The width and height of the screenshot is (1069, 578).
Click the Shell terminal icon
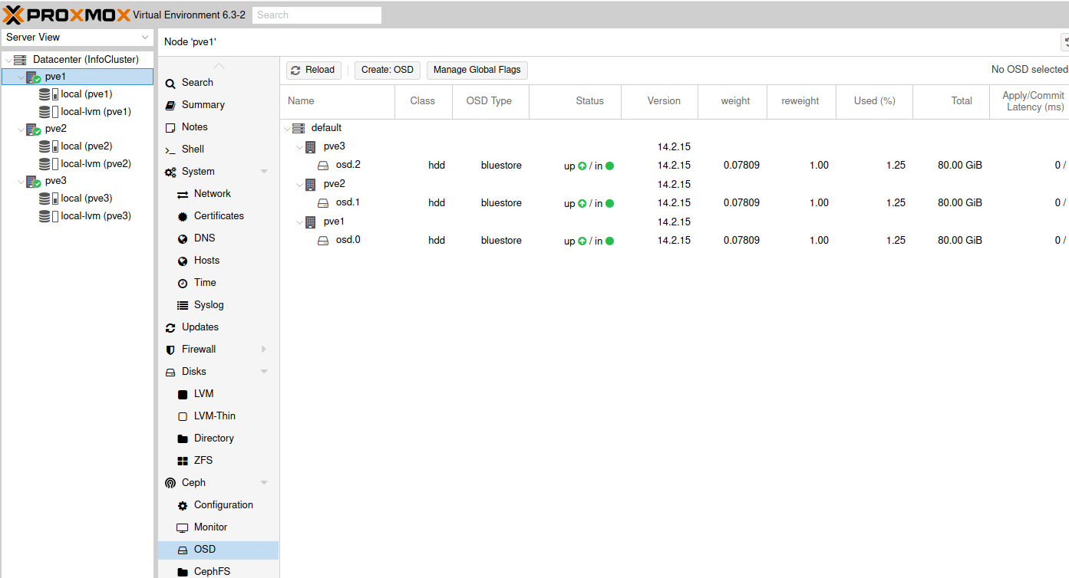[x=170, y=149]
